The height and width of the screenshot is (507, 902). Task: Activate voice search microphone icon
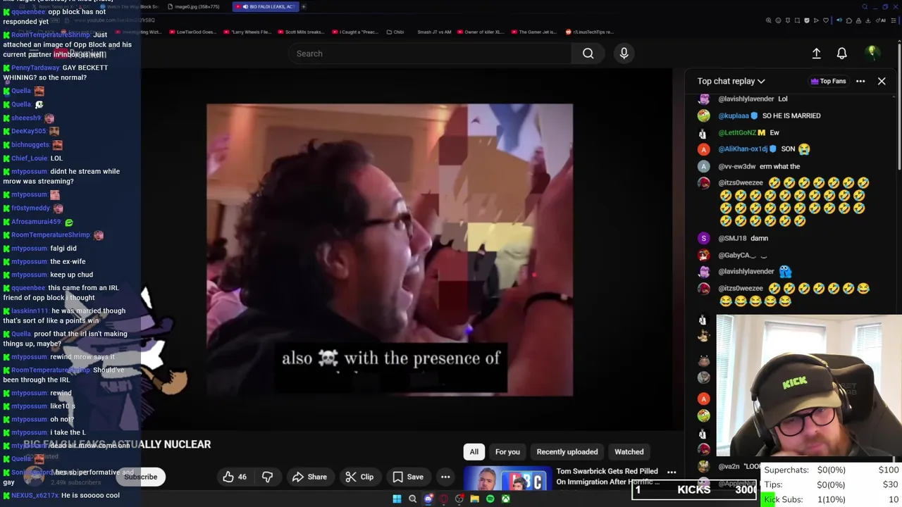(x=624, y=54)
